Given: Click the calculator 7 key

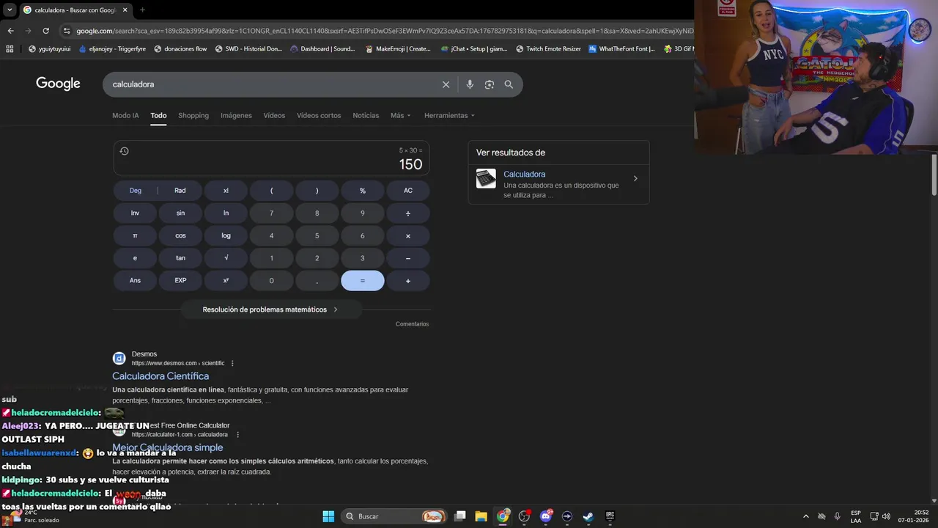Looking at the screenshot, I should click(x=271, y=213).
